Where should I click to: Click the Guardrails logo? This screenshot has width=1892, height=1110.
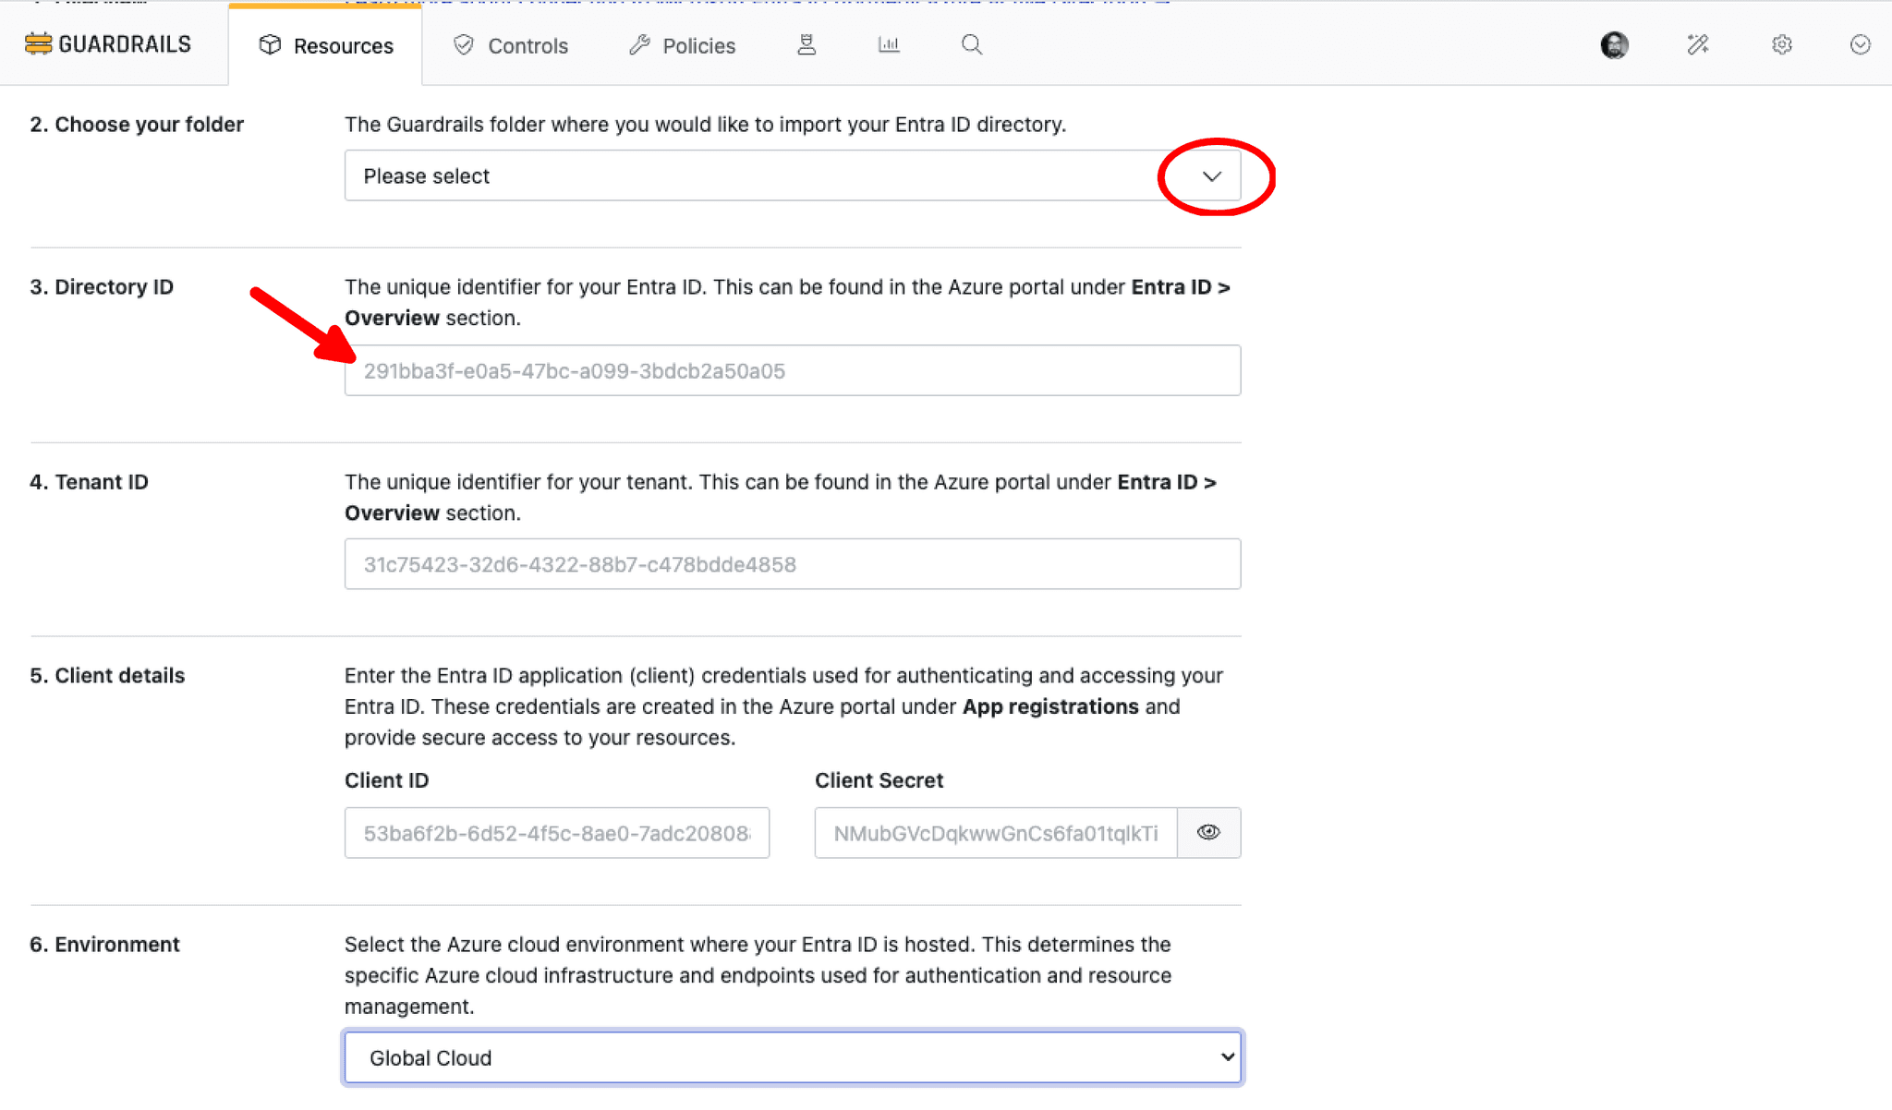pyautogui.click(x=108, y=44)
